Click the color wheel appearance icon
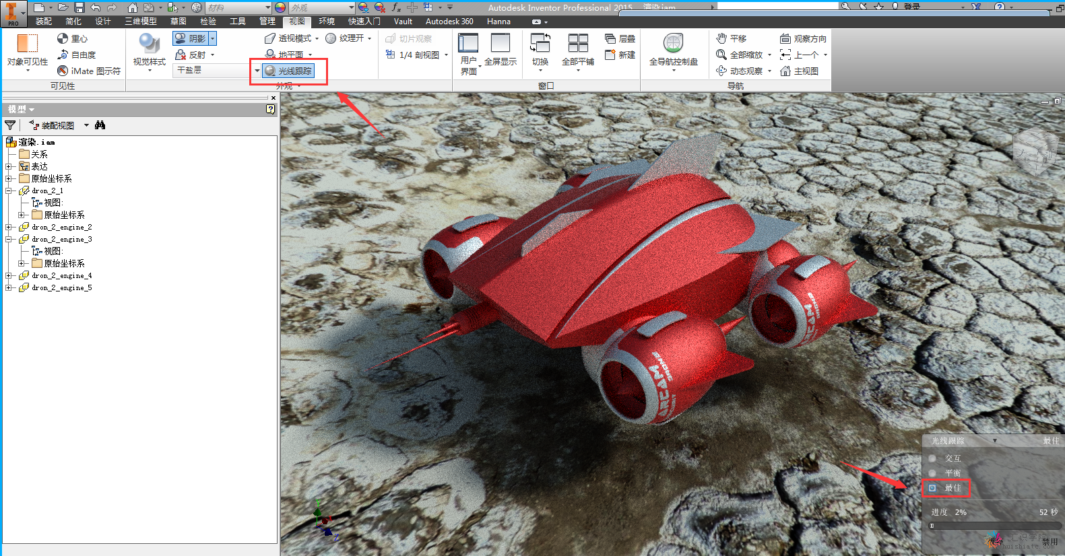 coord(280,7)
